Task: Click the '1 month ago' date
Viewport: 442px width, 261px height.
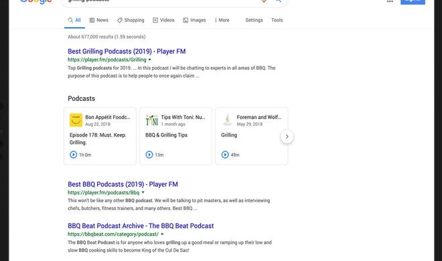Action: point(173,124)
